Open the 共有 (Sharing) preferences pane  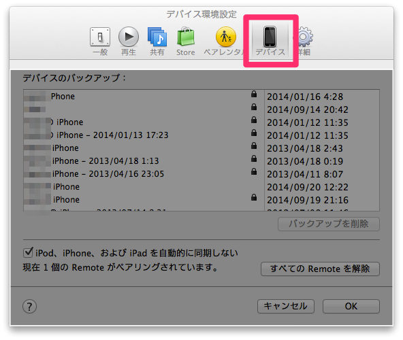coord(157,41)
